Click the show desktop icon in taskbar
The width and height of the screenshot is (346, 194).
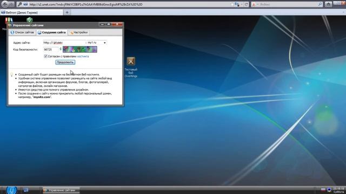click(x=26, y=190)
